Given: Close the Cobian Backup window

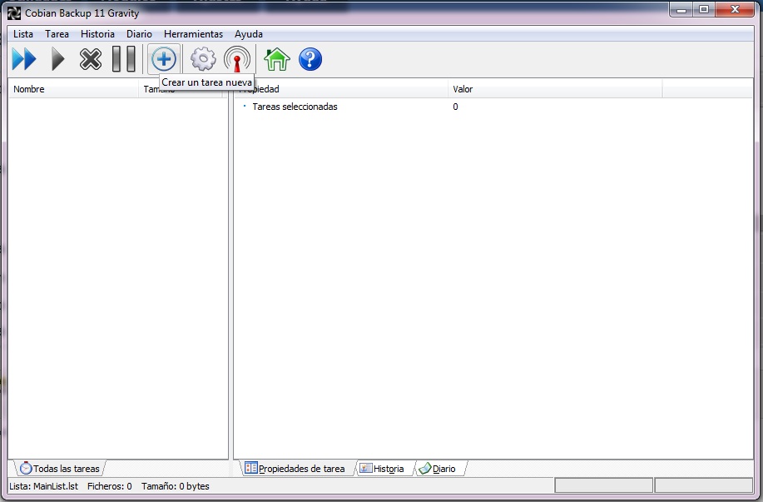Looking at the screenshot, I should (736, 10).
